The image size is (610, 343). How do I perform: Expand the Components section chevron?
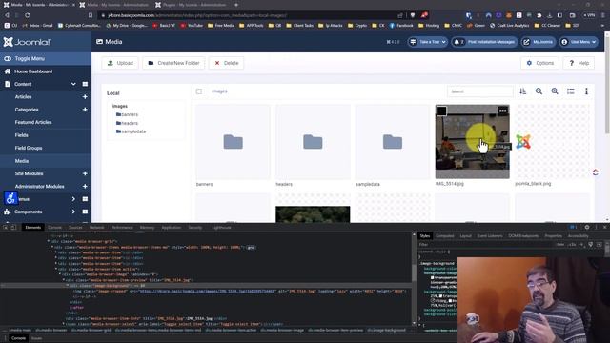click(73, 212)
